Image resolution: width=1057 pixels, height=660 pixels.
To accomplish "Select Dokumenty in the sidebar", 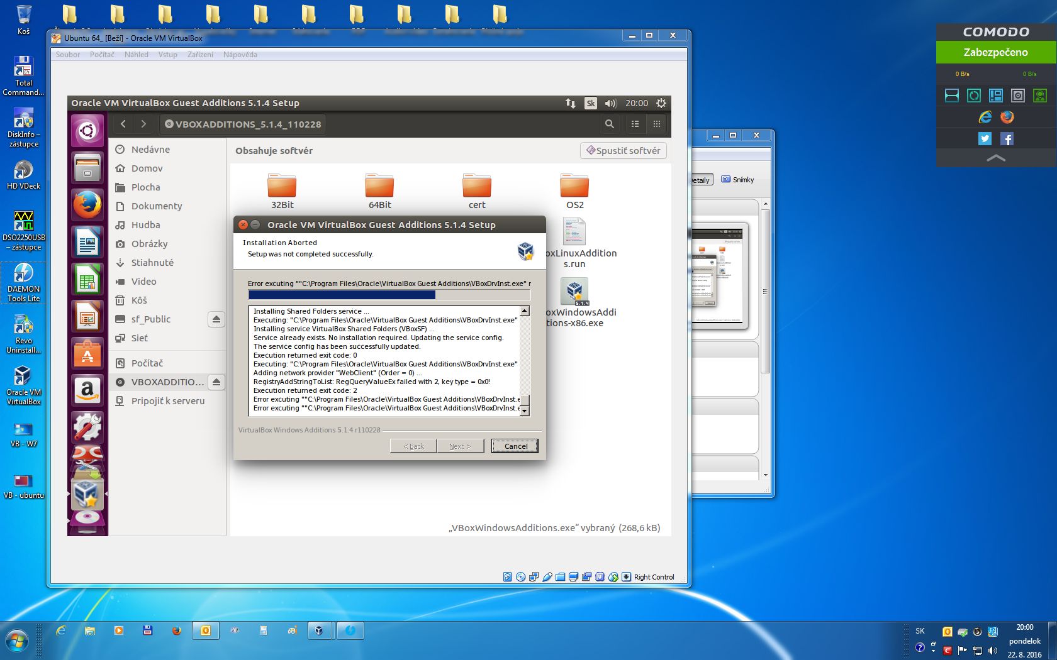I will point(167,206).
